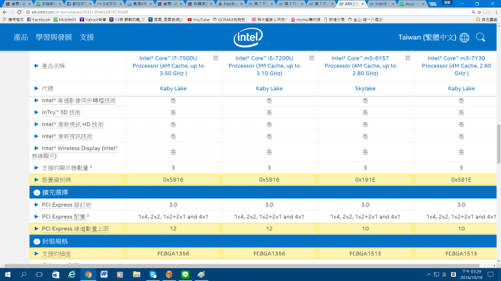
Task: Switch to the Asus browser tab
Action: point(413,4)
